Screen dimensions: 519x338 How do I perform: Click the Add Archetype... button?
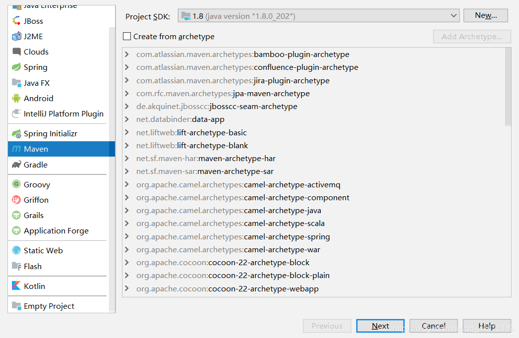pos(472,36)
